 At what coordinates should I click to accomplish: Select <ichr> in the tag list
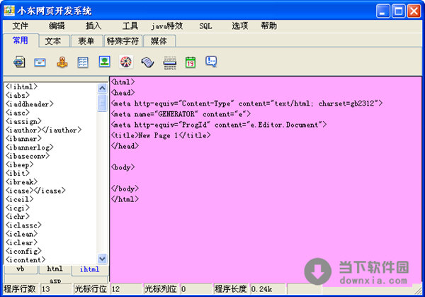click(18, 217)
